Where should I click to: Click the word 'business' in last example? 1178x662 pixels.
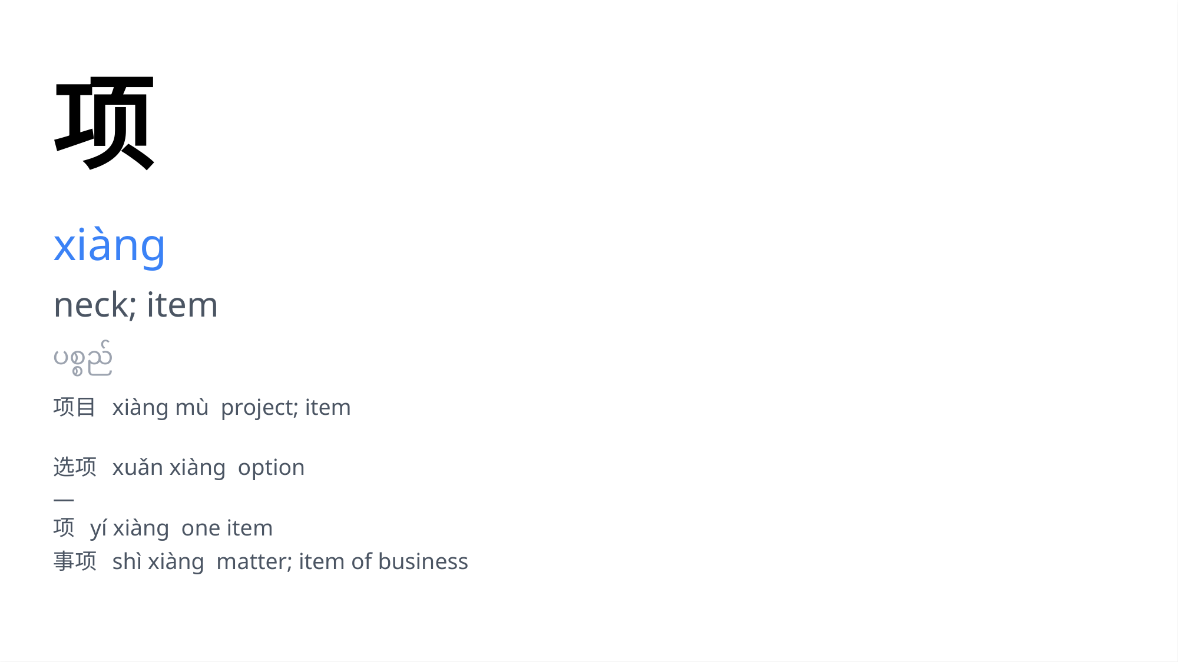click(423, 562)
